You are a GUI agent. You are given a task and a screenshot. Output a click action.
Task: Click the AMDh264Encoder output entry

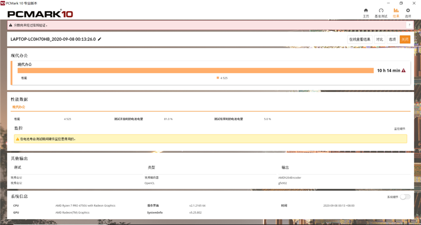(x=290, y=178)
